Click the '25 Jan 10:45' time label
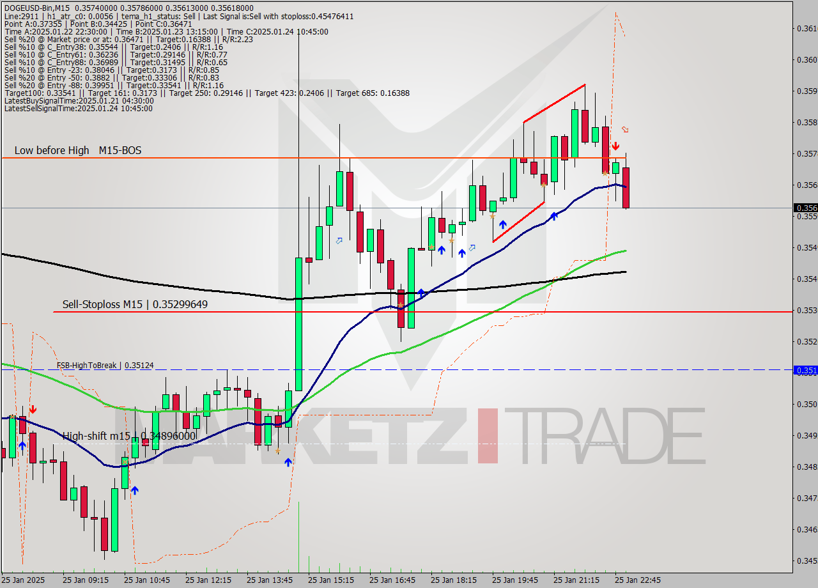Image resolution: width=818 pixels, height=588 pixels. click(x=147, y=580)
